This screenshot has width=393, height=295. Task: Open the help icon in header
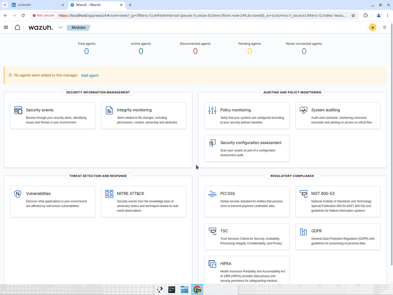pyautogui.click(x=385, y=27)
